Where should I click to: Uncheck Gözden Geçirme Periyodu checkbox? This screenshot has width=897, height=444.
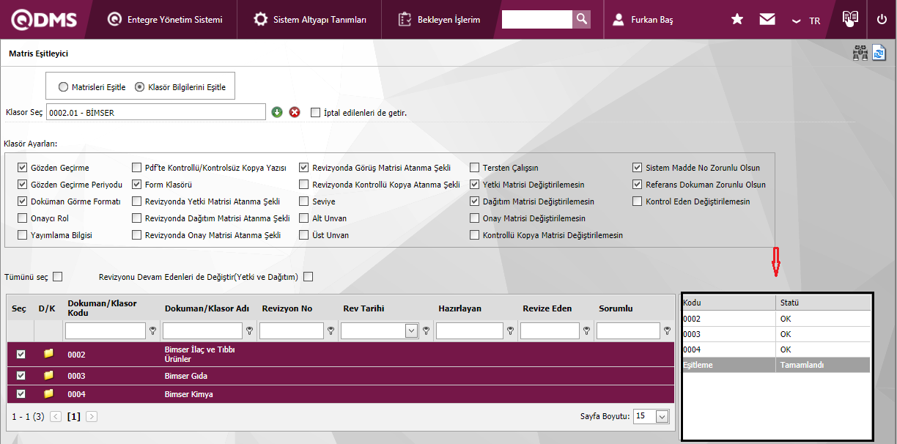22,185
